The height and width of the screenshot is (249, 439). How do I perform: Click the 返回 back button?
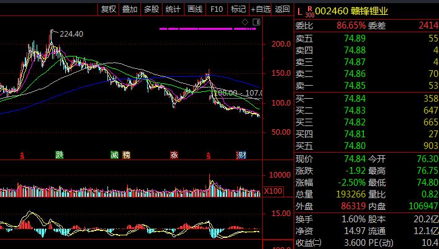point(283,9)
